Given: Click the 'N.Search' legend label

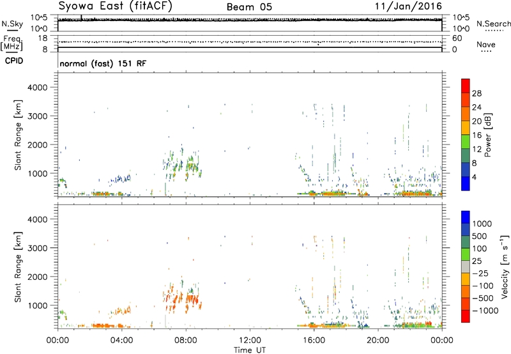Looking at the screenshot, I should point(493,24).
